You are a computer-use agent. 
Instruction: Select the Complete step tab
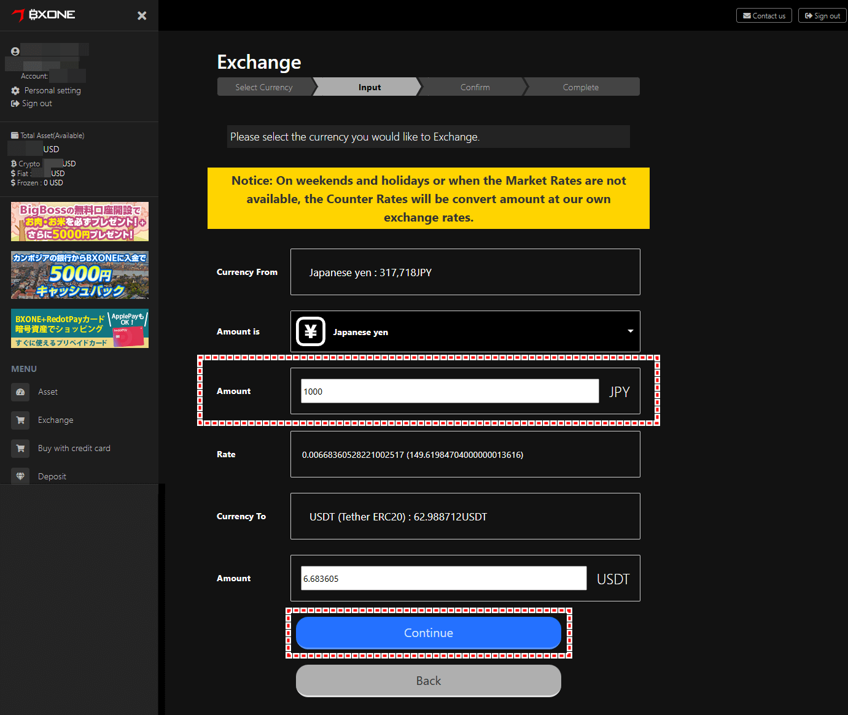(581, 87)
